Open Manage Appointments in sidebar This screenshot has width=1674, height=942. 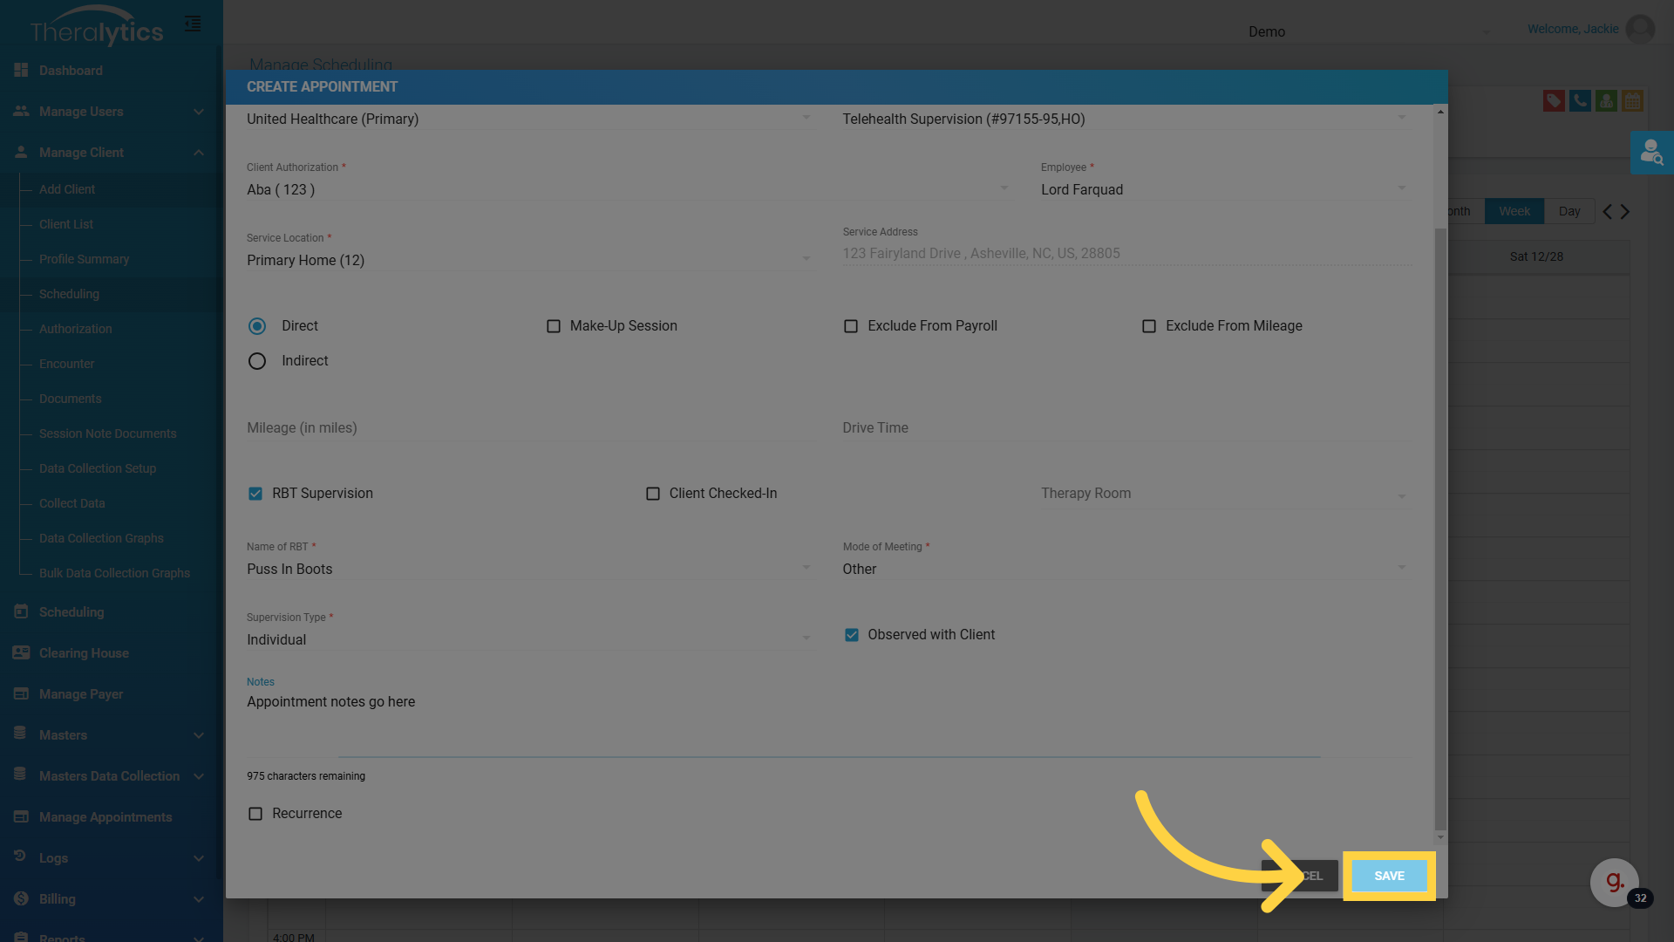point(105,817)
